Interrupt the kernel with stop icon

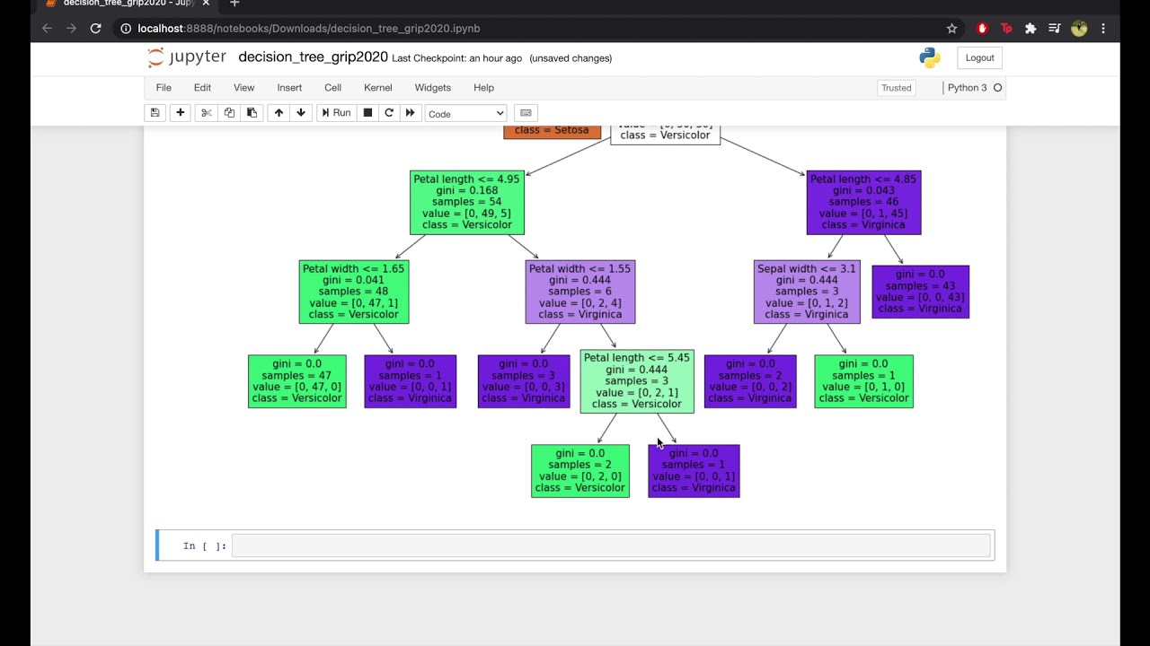point(367,113)
